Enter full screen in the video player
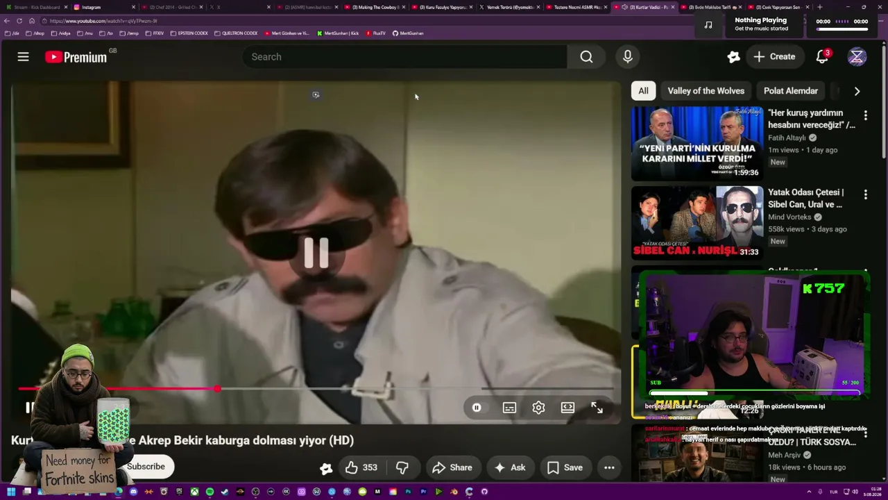 (597, 408)
